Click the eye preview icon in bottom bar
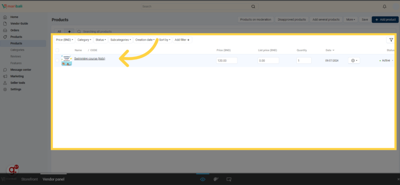Image resolution: width=400 pixels, height=185 pixels. 203,179
